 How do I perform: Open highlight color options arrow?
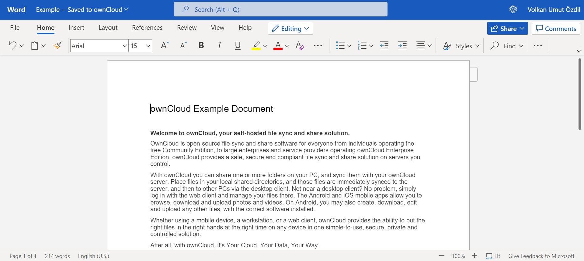tap(265, 46)
